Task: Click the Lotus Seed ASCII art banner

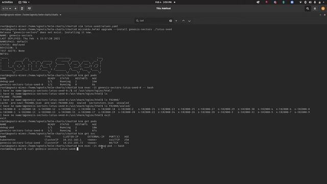Action: coord(52,65)
